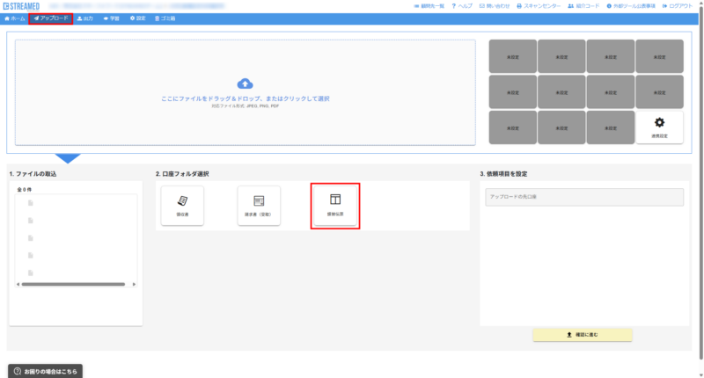Screen dimensions: 704x378
Task: Click the STREAMED logo
Action: 21,6
